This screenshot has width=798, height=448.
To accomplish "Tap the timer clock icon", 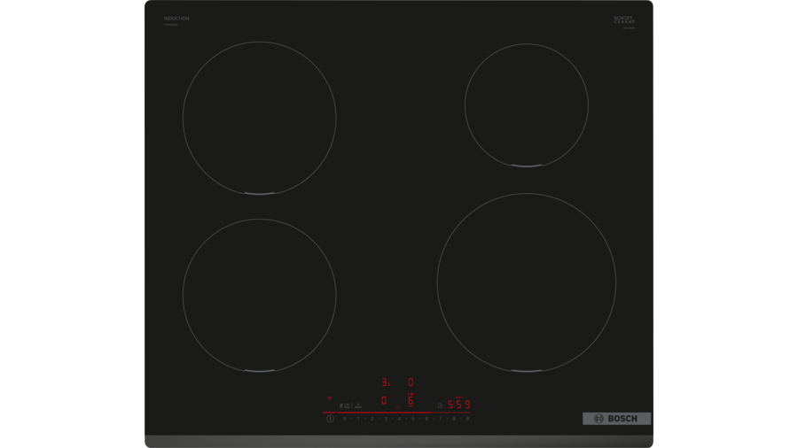I will 440,406.
